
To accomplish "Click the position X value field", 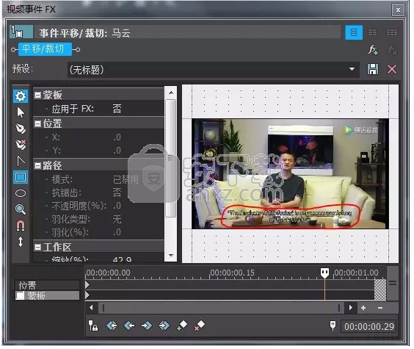I will point(117,137).
